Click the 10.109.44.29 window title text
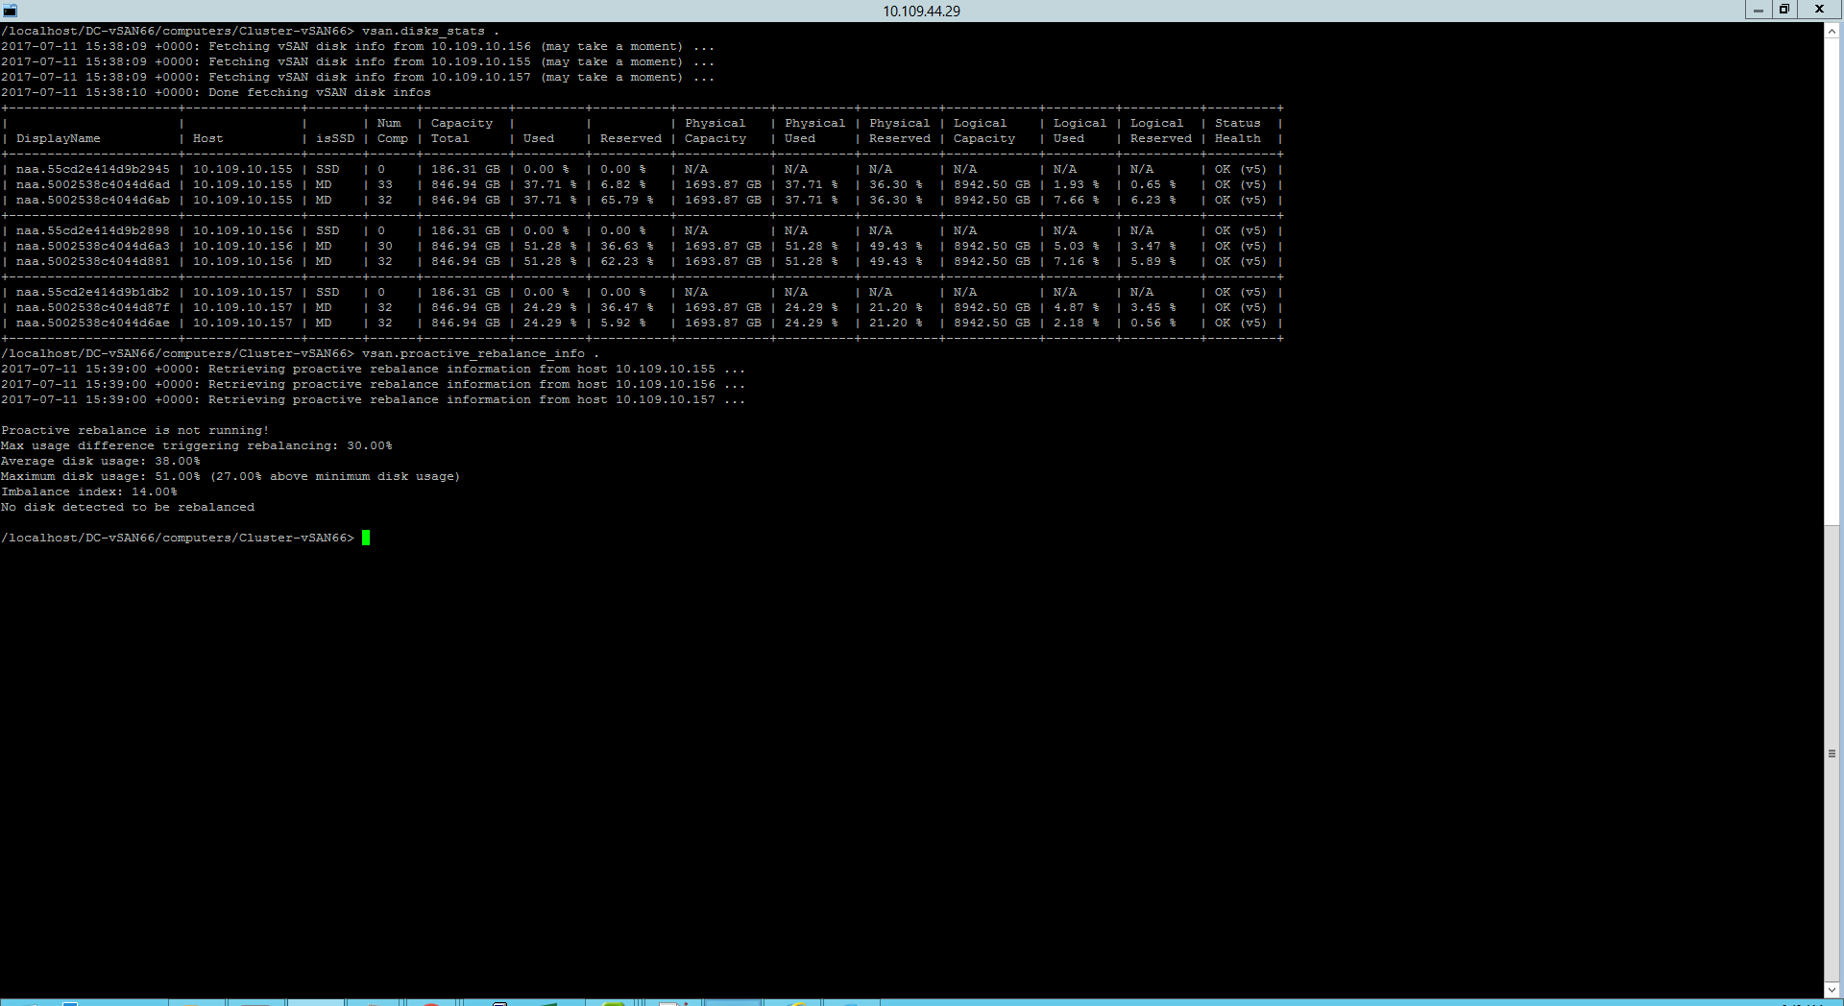Viewport: 1844px width, 1006px height. coord(921,11)
